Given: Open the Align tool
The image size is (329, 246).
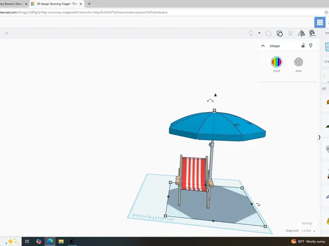Looking at the screenshot, I should coord(290,33).
